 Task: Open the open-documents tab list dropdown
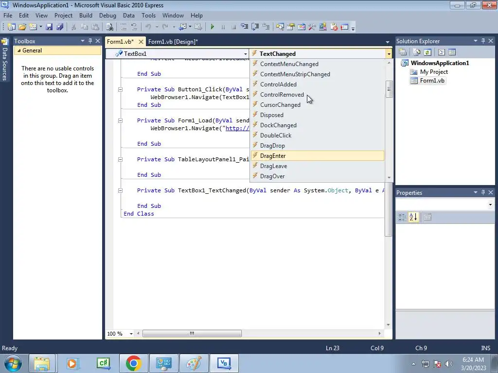click(388, 42)
